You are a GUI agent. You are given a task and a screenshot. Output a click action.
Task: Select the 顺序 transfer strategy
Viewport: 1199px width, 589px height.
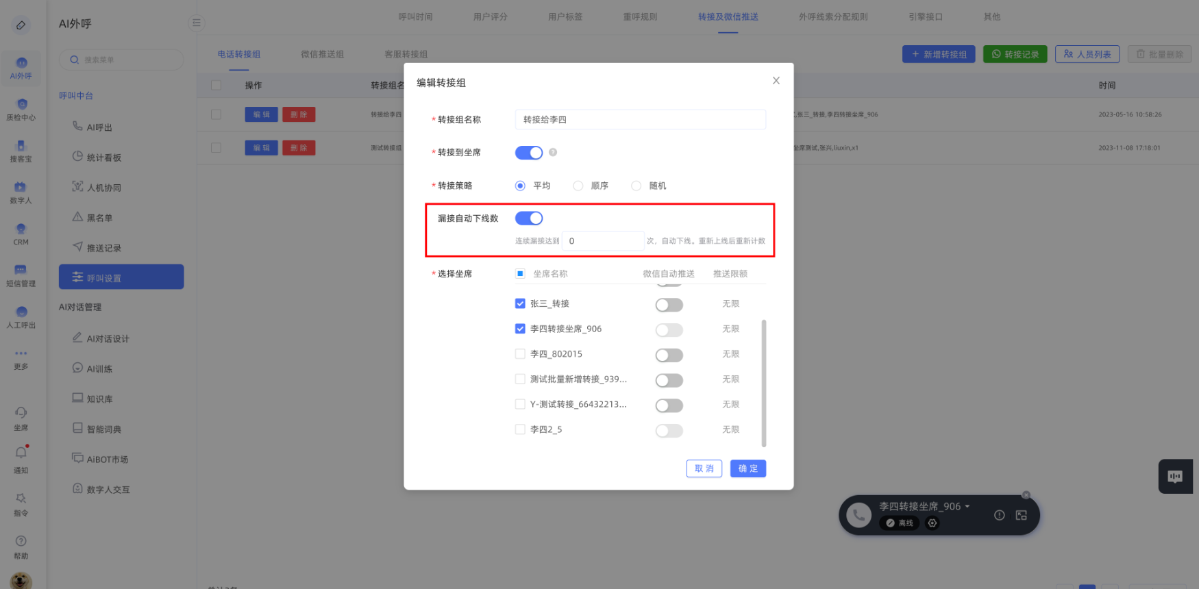[578, 186]
